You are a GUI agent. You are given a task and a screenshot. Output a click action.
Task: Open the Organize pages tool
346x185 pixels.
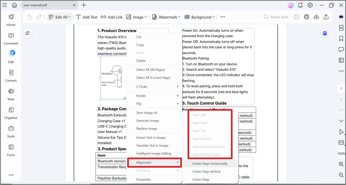(11, 113)
